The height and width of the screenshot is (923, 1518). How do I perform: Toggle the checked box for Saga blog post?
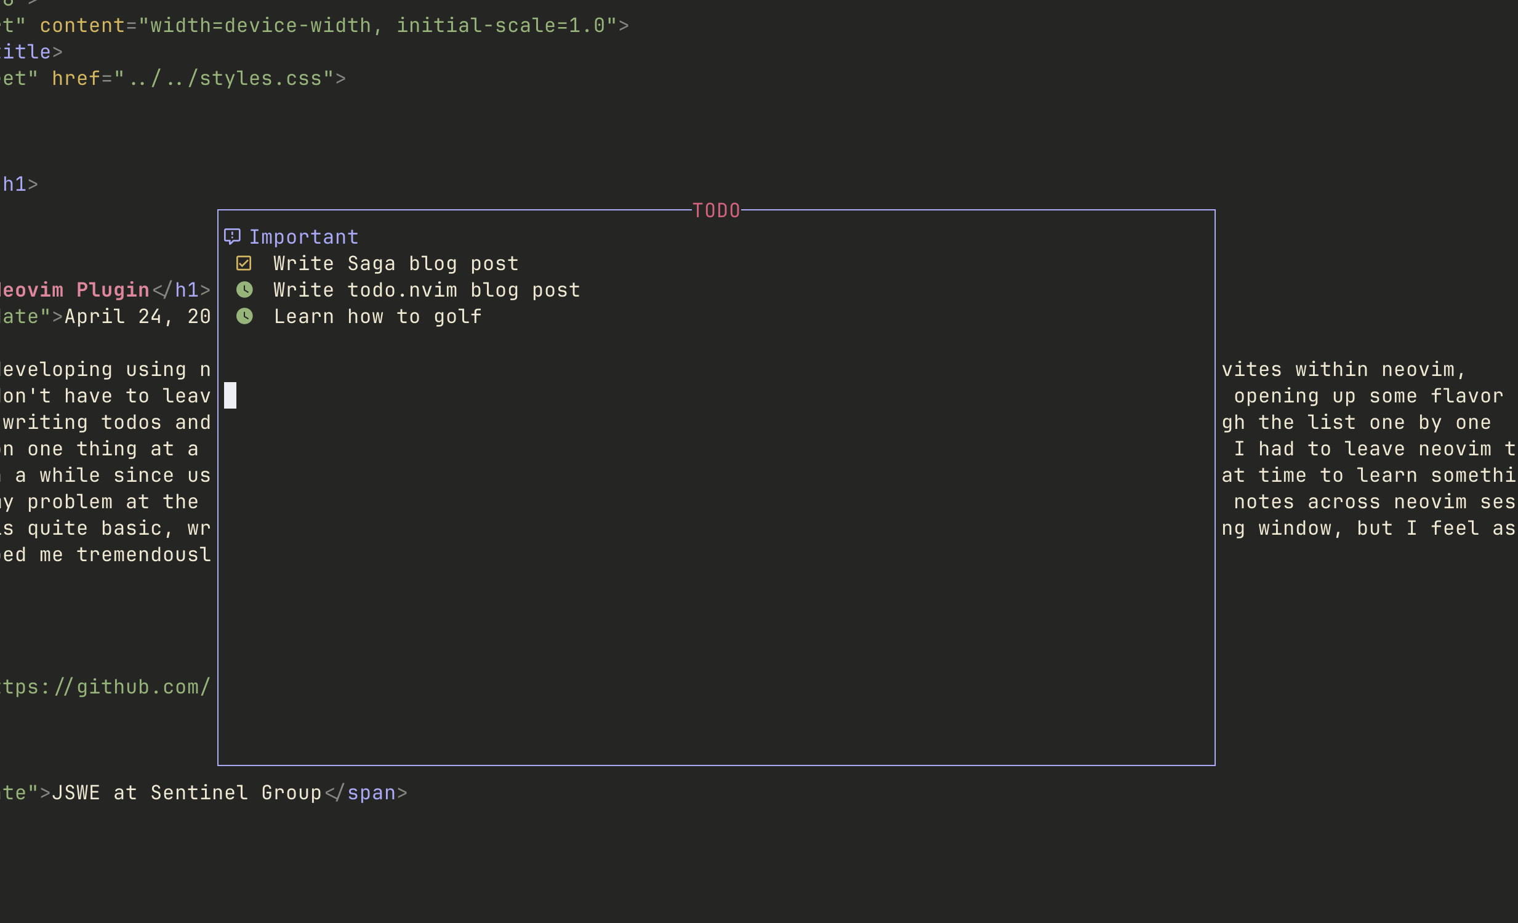244,263
